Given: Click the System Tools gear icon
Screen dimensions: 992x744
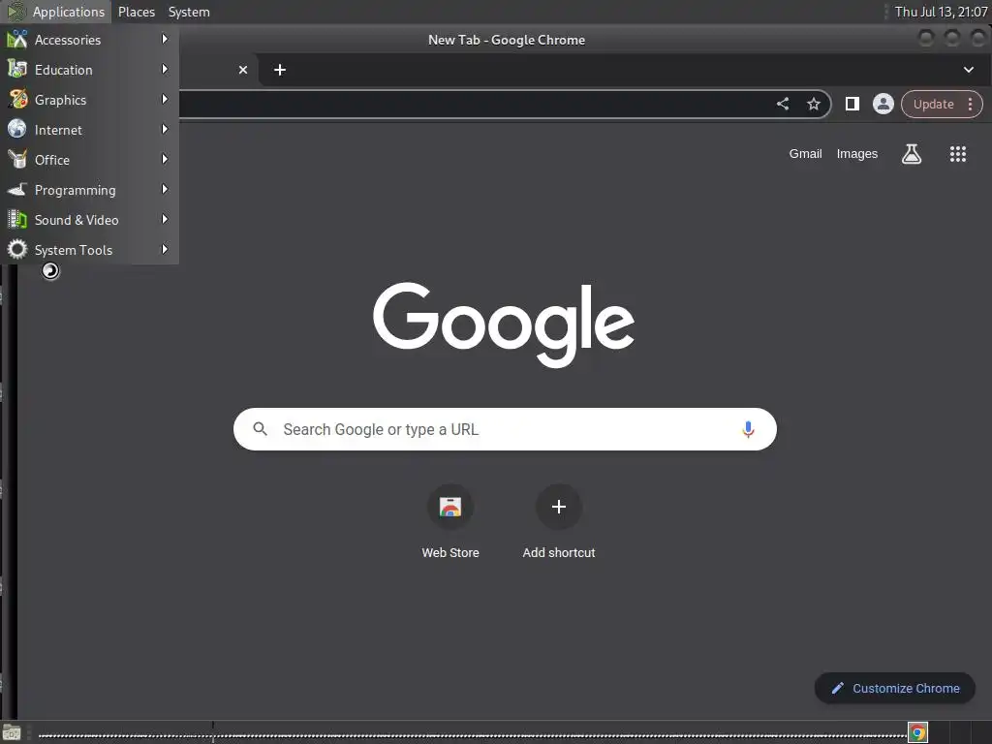Looking at the screenshot, I should click(x=17, y=249).
